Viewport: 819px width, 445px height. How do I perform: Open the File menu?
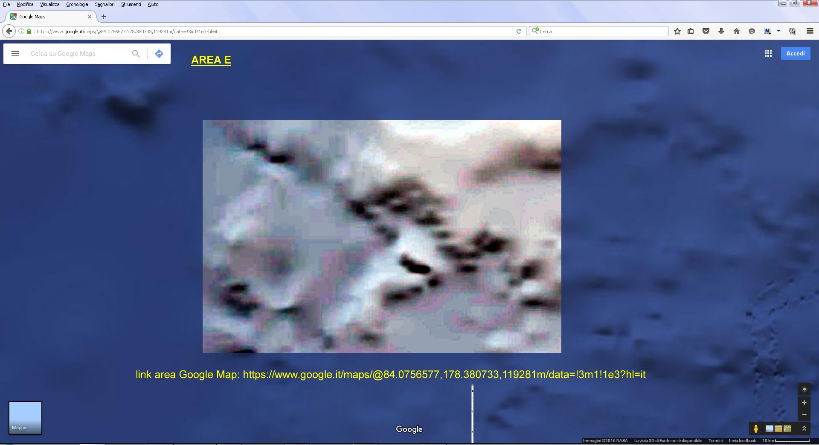click(6, 4)
